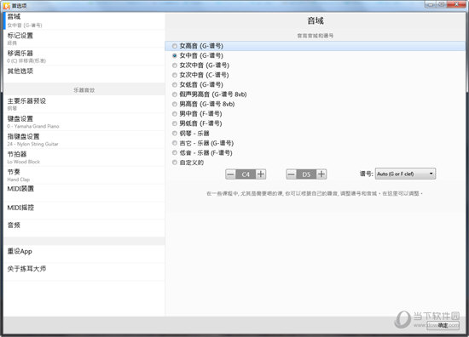Viewport: 469px width, 337px height.
Task: Open 主要乐器预设 settings
Action: (84, 104)
